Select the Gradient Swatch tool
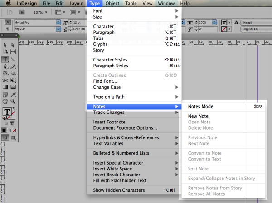Screen dimensions: 272x203 point(5,87)
